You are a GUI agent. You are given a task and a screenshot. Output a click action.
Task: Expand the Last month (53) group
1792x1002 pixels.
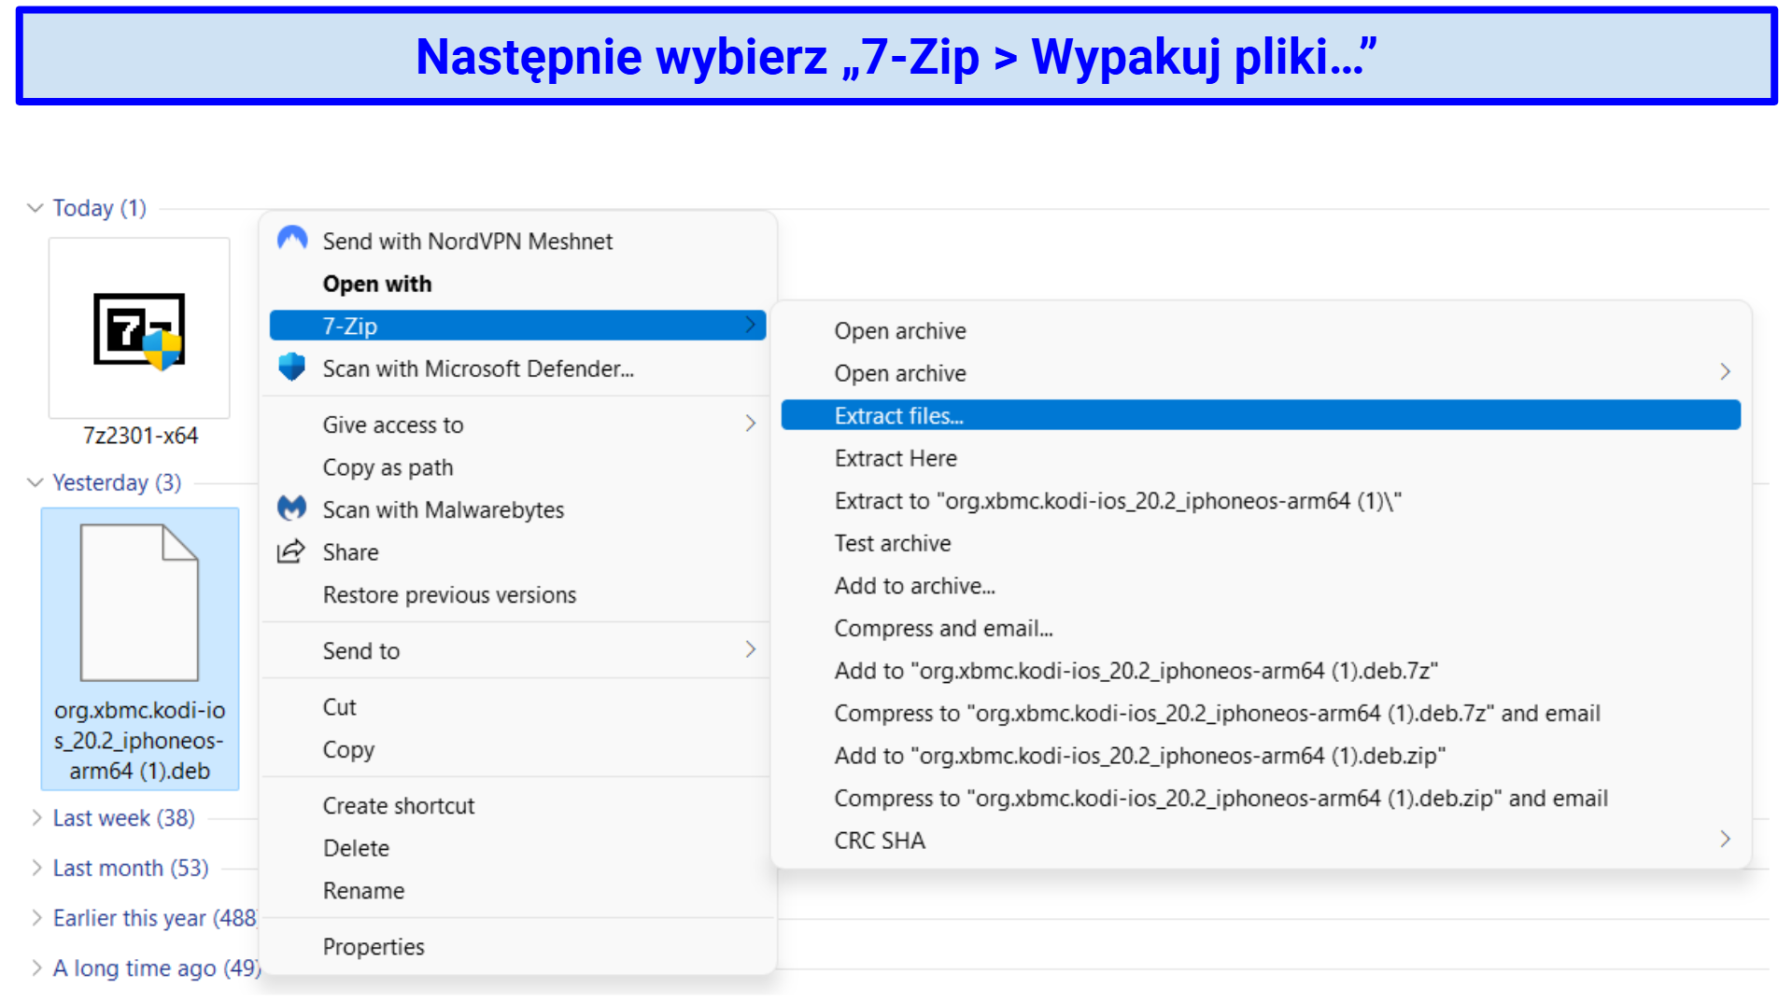36,868
